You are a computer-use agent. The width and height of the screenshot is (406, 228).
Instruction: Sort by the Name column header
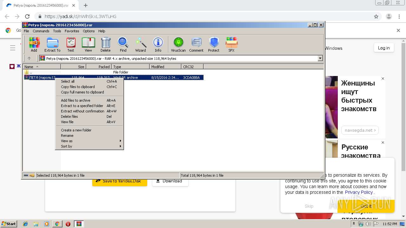(42, 66)
